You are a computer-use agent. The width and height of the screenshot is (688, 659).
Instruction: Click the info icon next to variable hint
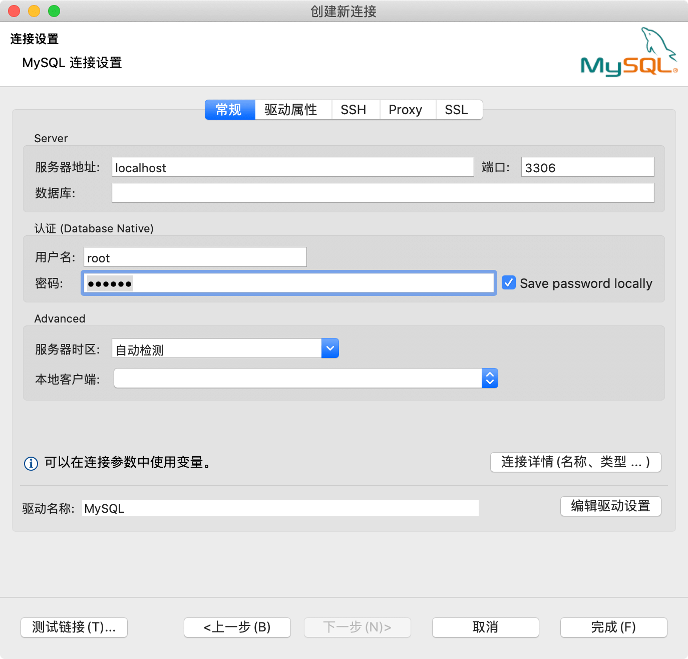[x=31, y=463]
